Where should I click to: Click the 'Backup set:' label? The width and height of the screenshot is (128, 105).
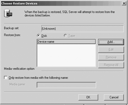pos(11,28)
